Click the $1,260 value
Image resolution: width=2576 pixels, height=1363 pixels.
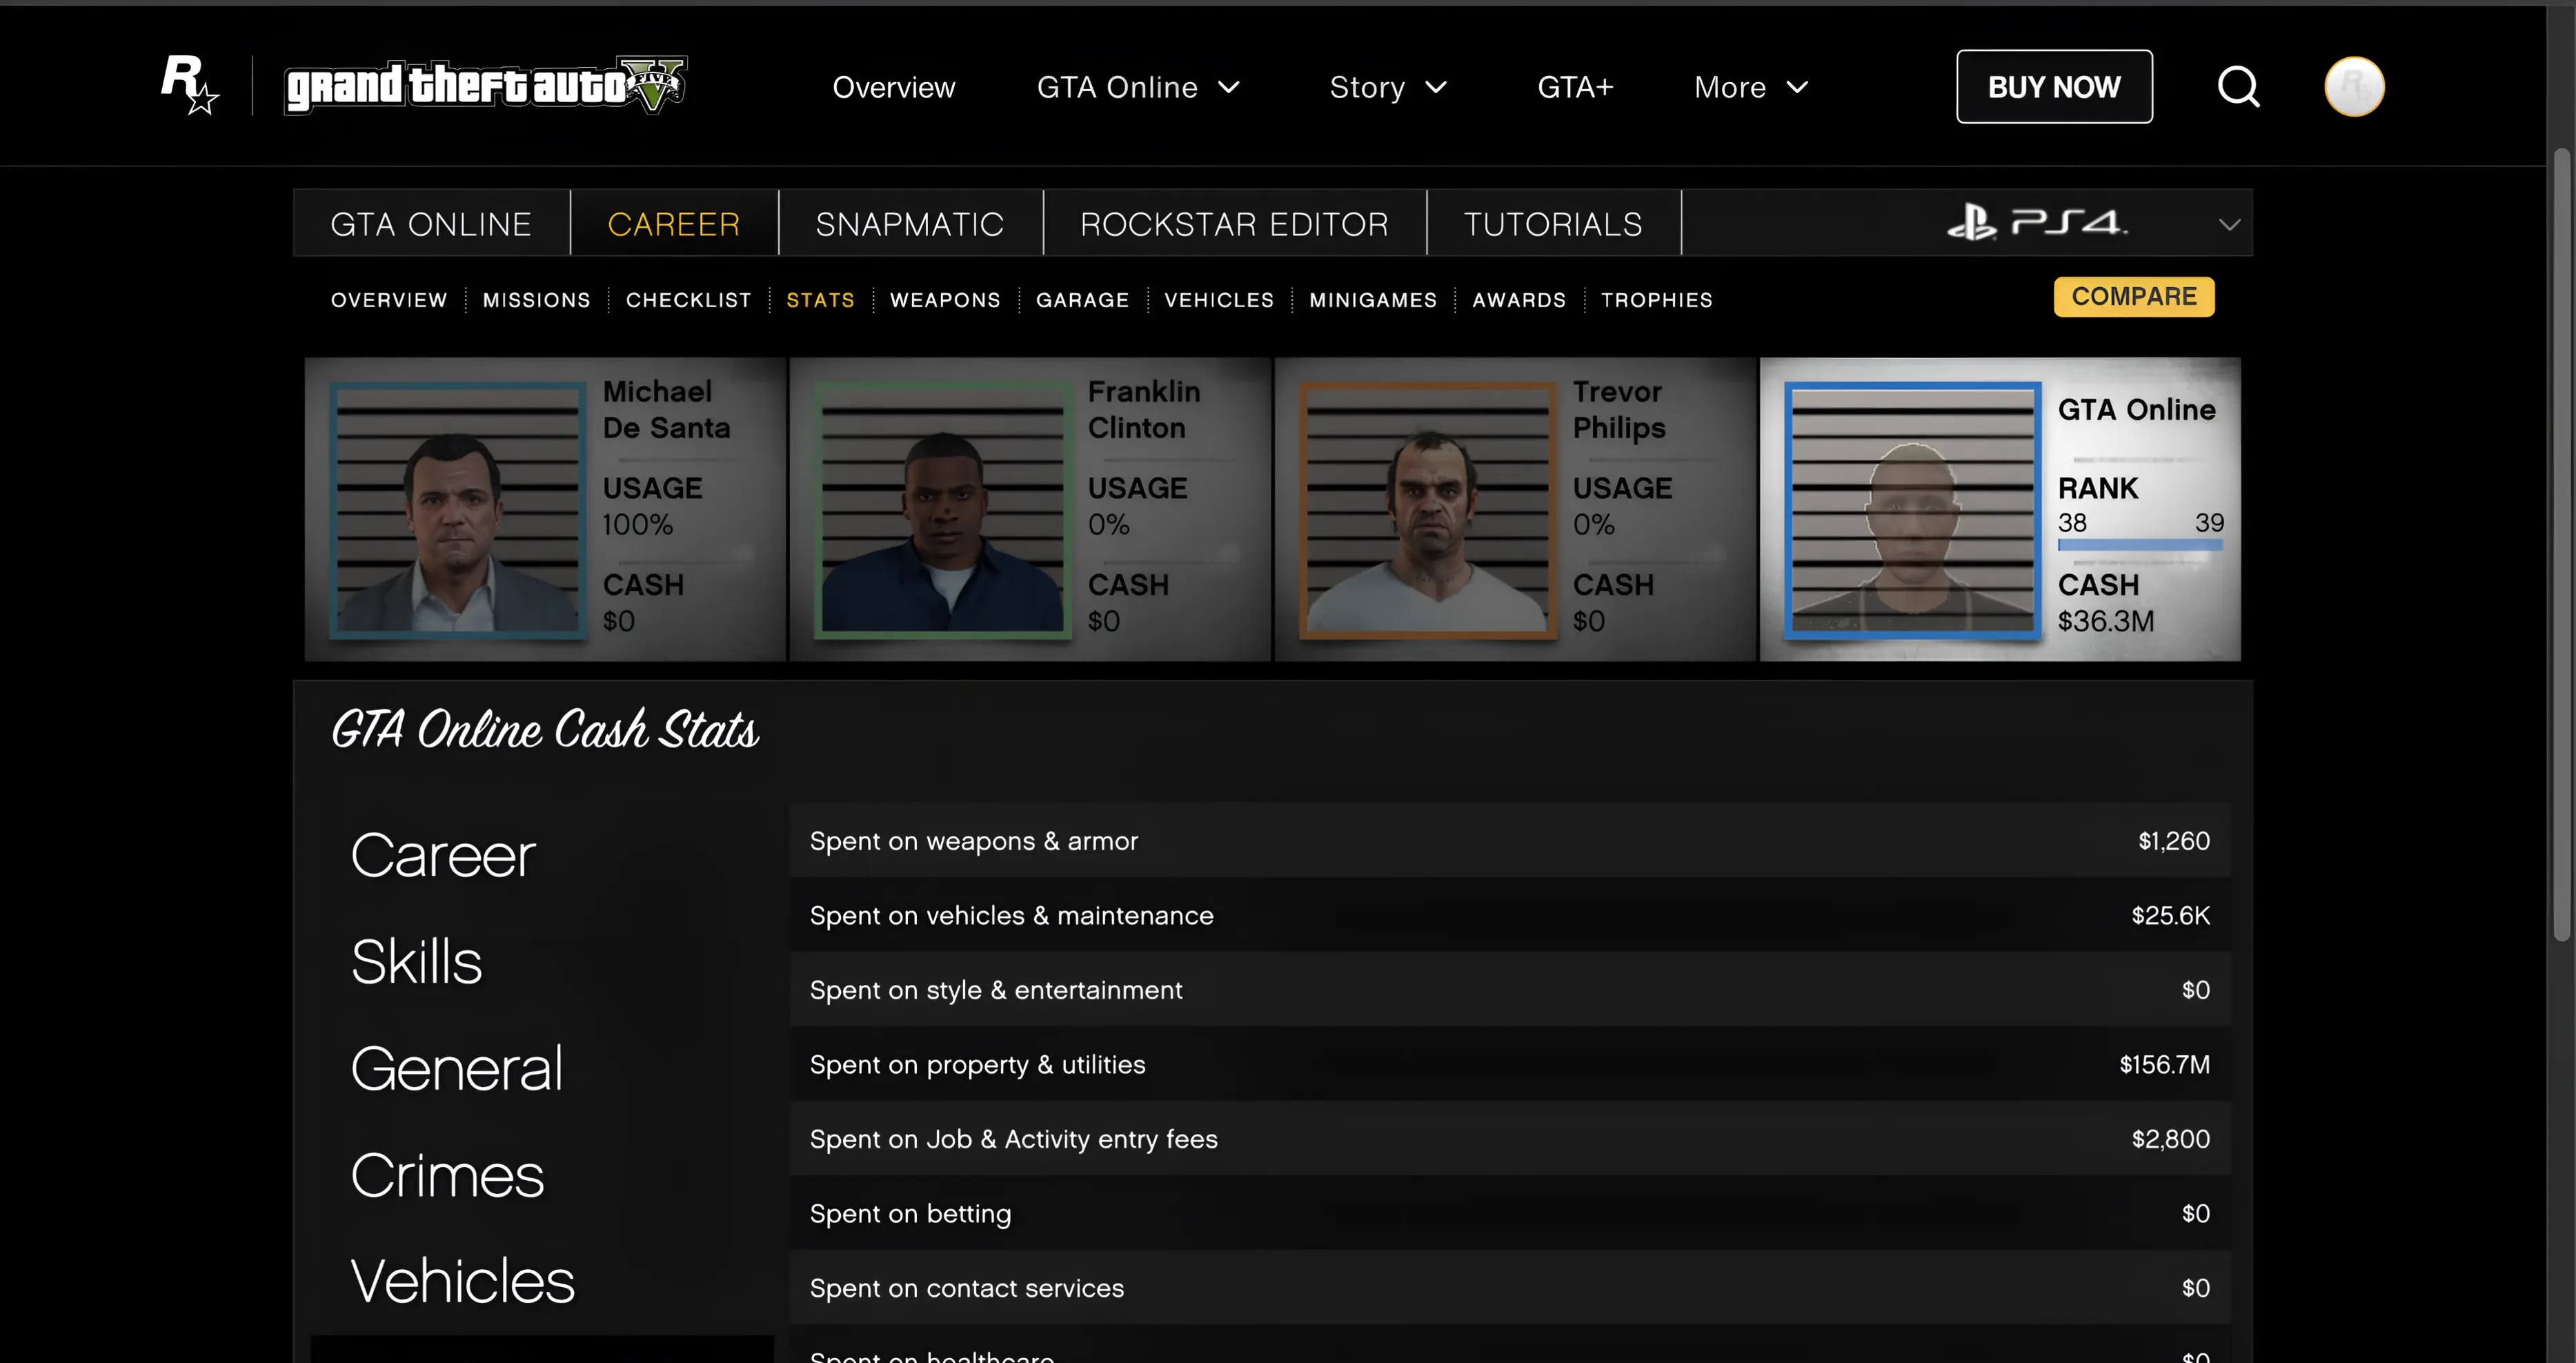[2174, 841]
